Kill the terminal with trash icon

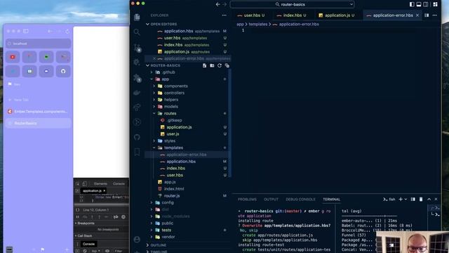click(x=421, y=199)
